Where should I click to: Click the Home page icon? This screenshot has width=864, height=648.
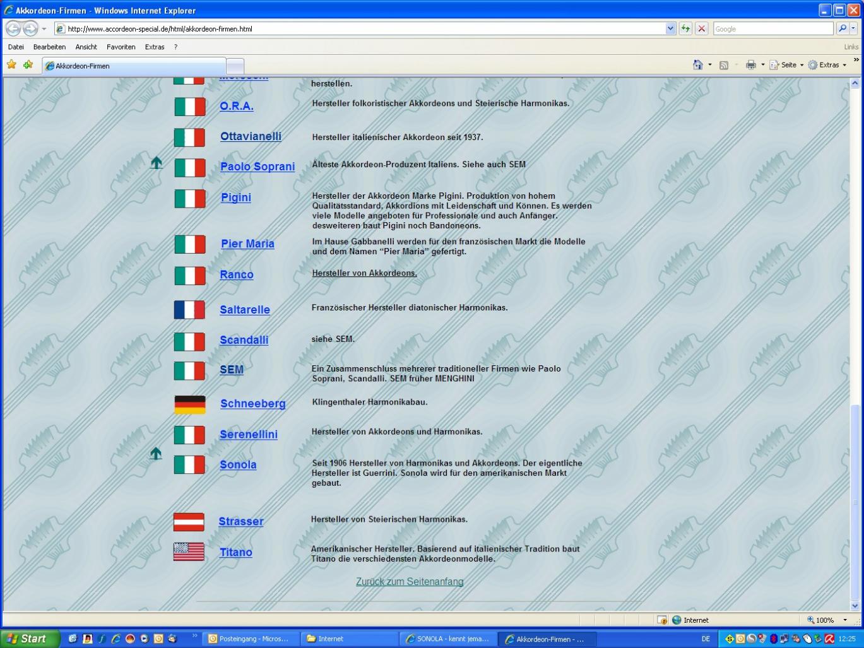point(697,64)
